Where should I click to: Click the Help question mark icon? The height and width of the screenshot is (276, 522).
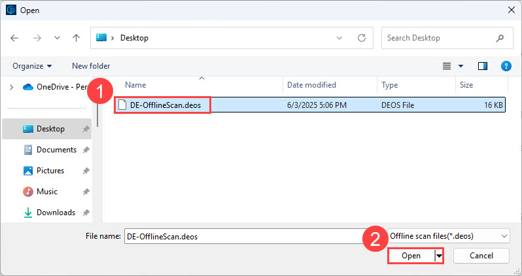pyautogui.click(x=505, y=66)
